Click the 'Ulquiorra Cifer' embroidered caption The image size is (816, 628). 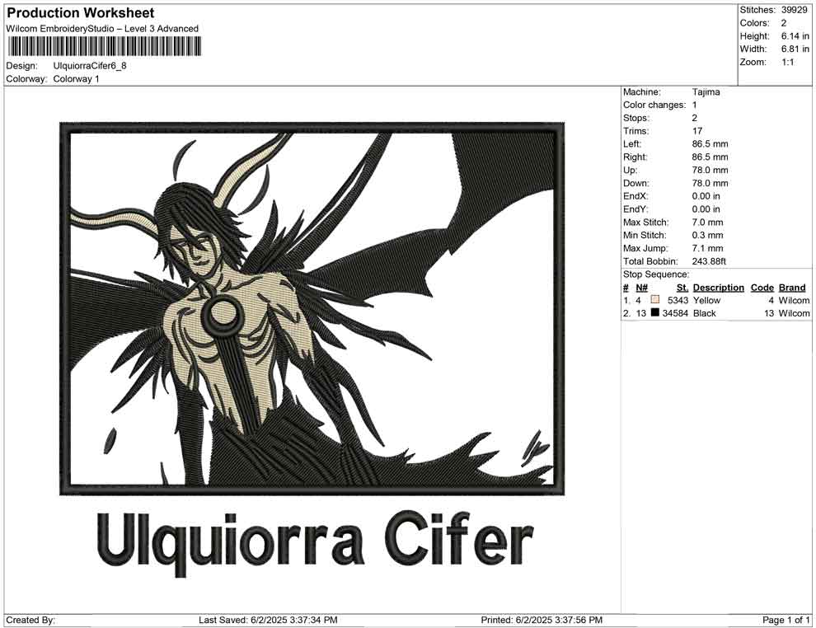(315, 542)
